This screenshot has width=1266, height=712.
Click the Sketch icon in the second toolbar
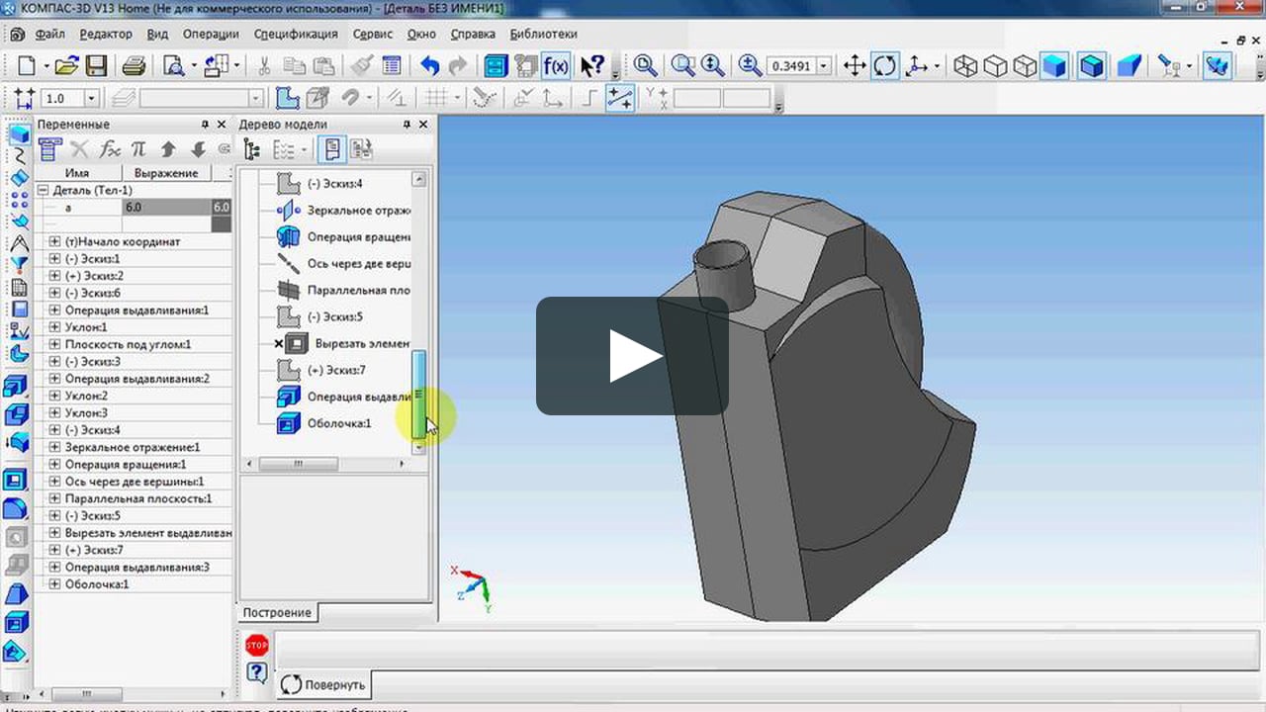(287, 98)
